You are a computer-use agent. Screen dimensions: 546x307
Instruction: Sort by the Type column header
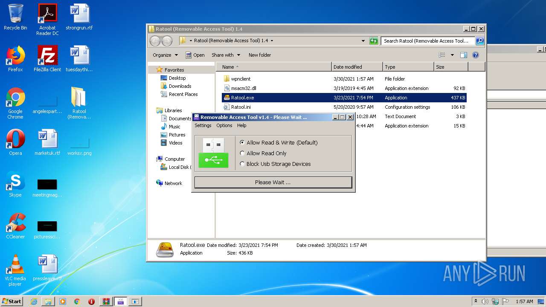pos(408,67)
